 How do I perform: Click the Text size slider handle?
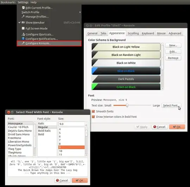(x=127, y=105)
